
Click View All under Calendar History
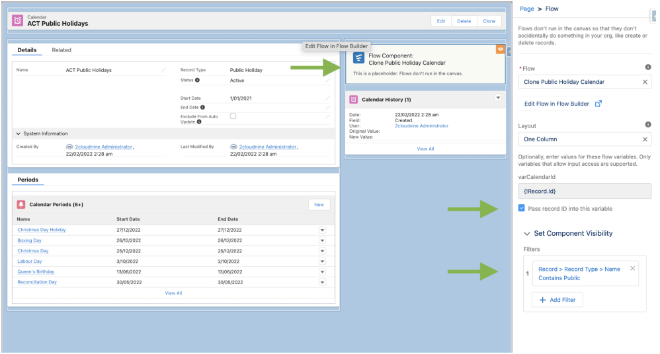pyautogui.click(x=425, y=149)
